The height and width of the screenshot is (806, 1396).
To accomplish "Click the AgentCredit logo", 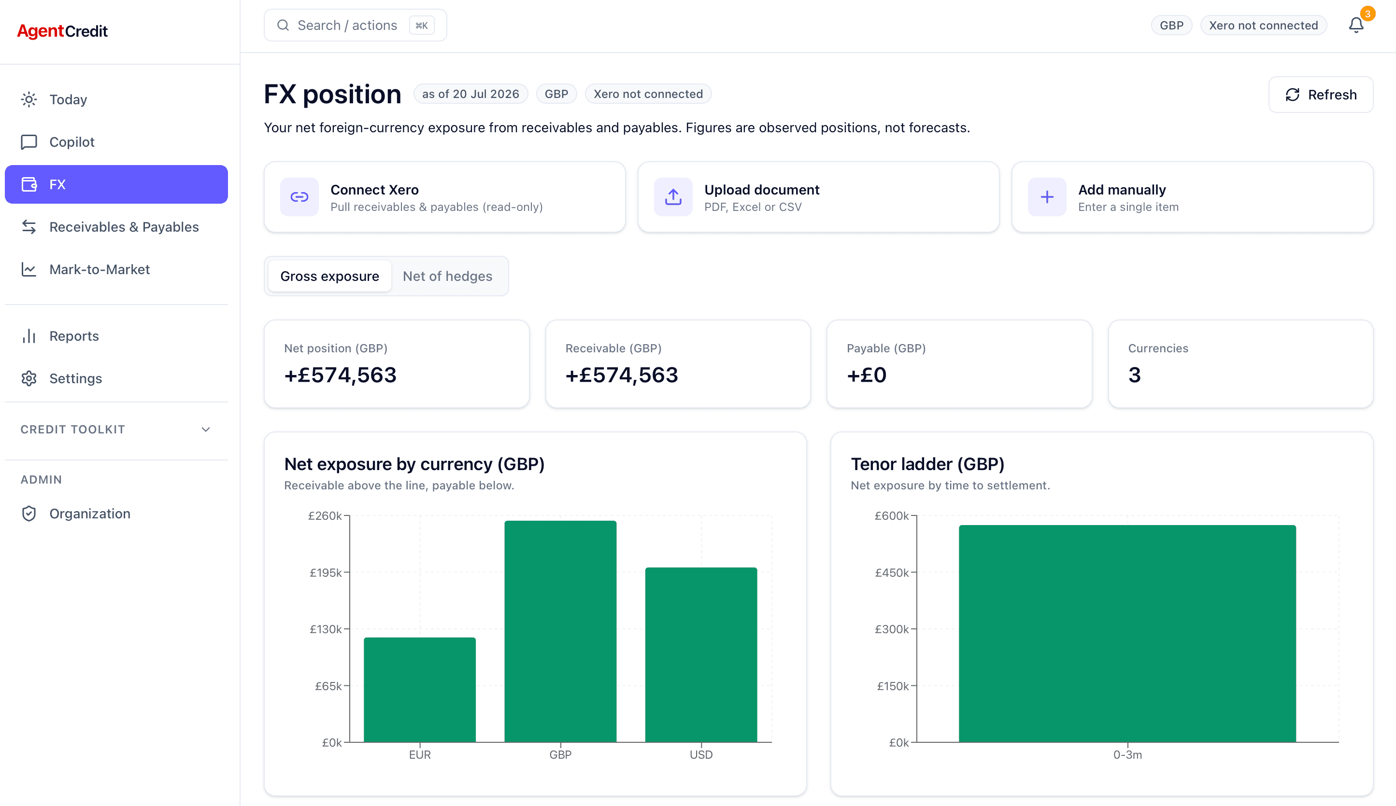I will [62, 31].
